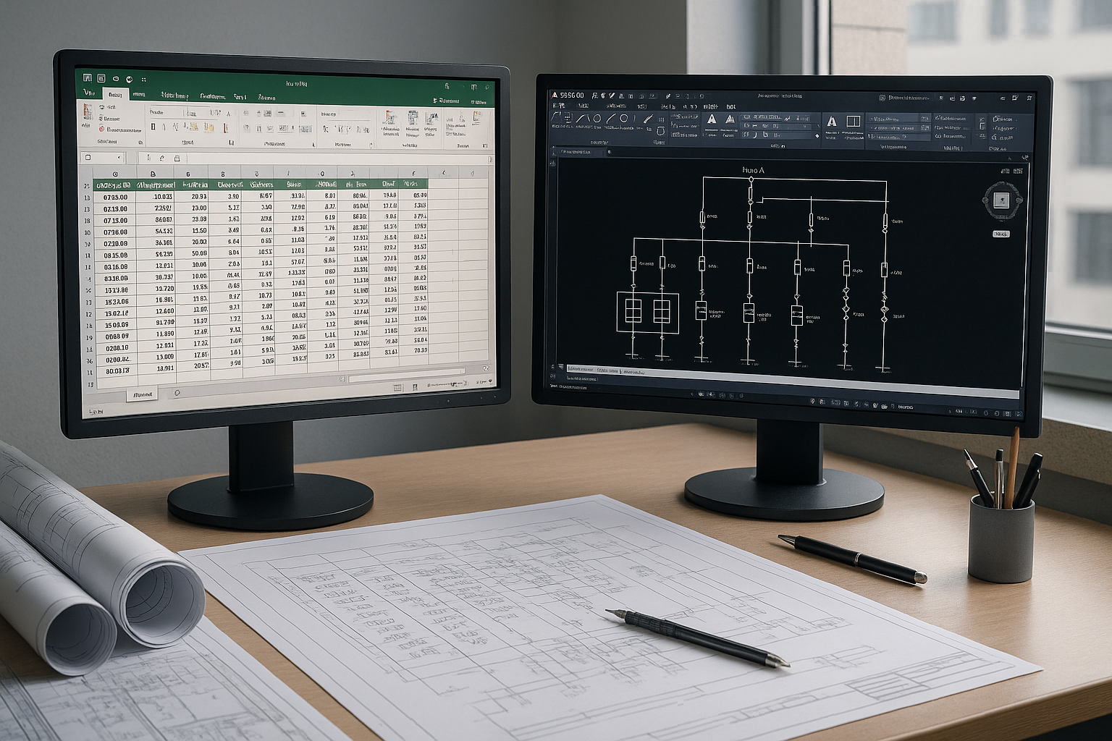Click into the Excel formula bar input
Screen dimensions: 1112x741
pyautogui.click(x=339, y=158)
